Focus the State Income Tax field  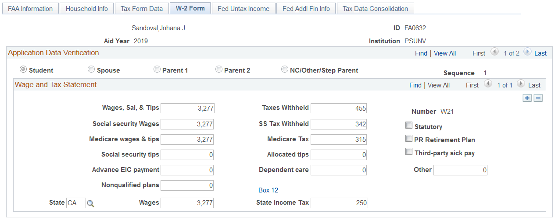point(339,203)
